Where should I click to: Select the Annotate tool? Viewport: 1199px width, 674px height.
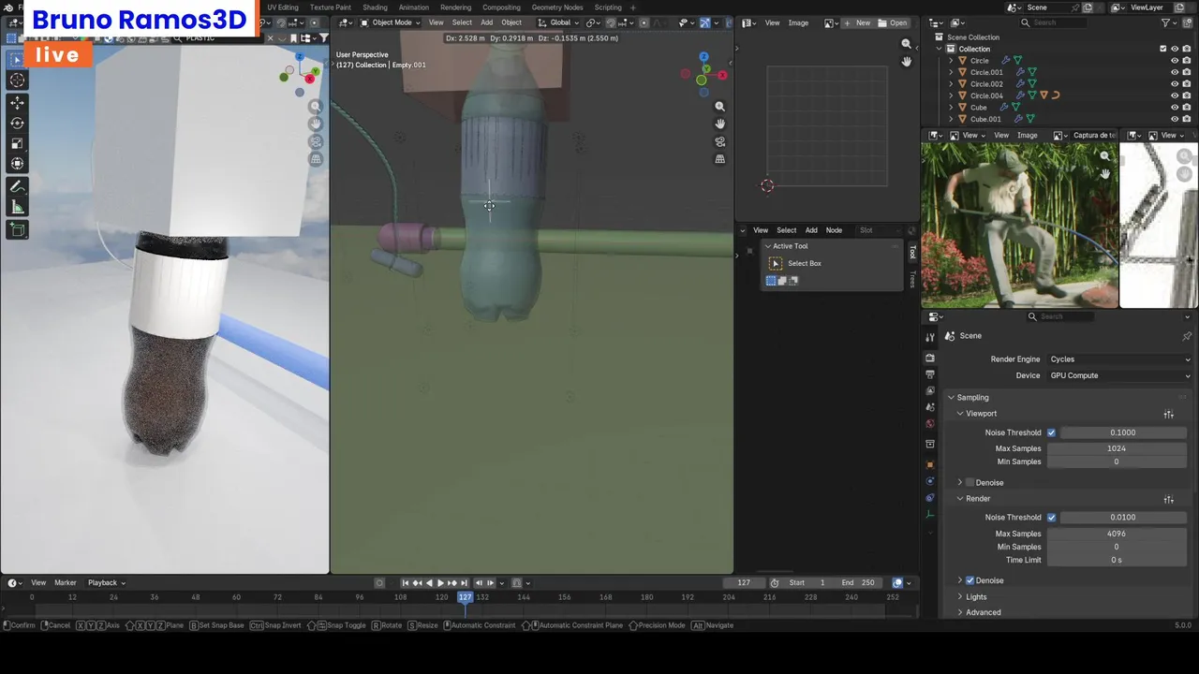(x=17, y=187)
